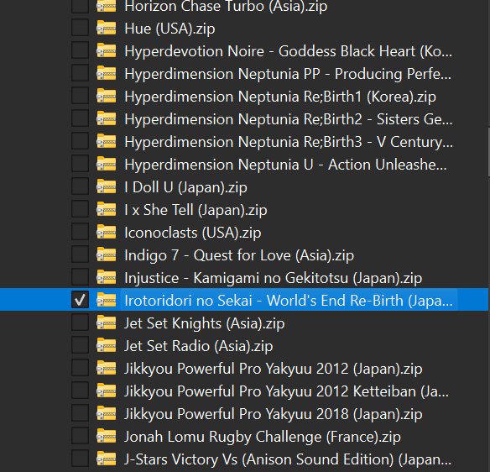Click zip icon for Neptunia U Action Unleashed
490x472 pixels.
(107, 165)
